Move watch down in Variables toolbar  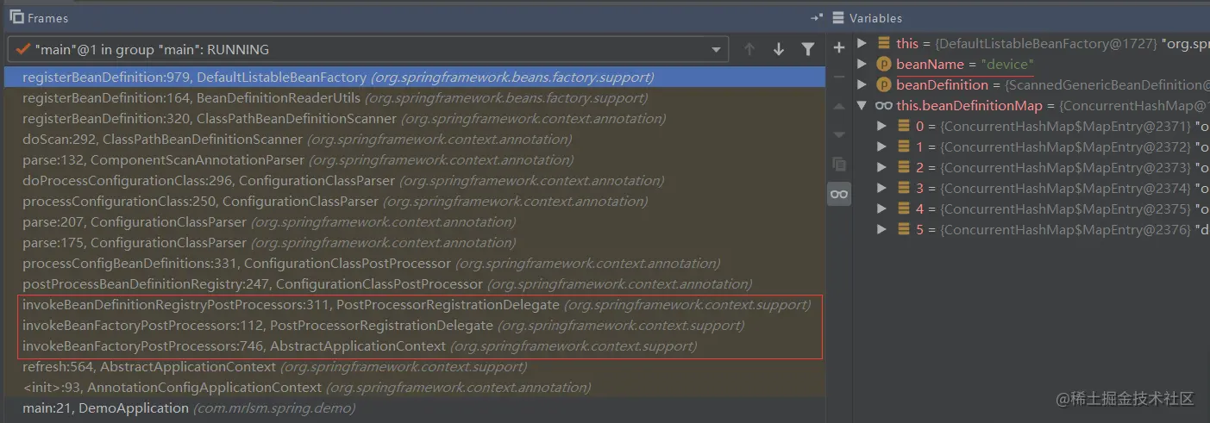pyautogui.click(x=839, y=135)
